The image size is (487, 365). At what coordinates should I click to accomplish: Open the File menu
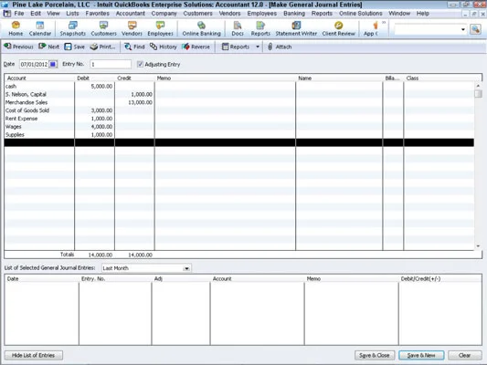tap(19, 14)
